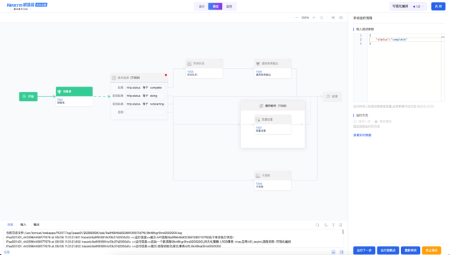Screen dimensions: 450x255
Task: Click the 手动运行流程 panel title
Action: click(x=363, y=18)
